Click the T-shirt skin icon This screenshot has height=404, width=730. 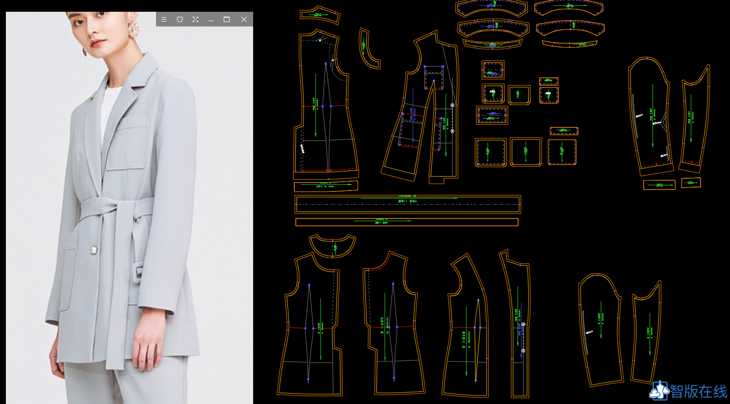click(180, 20)
